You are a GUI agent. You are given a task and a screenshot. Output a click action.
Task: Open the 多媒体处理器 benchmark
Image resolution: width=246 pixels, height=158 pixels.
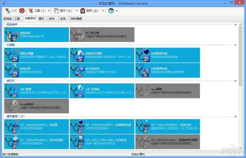pyautogui.click(x=101, y=55)
